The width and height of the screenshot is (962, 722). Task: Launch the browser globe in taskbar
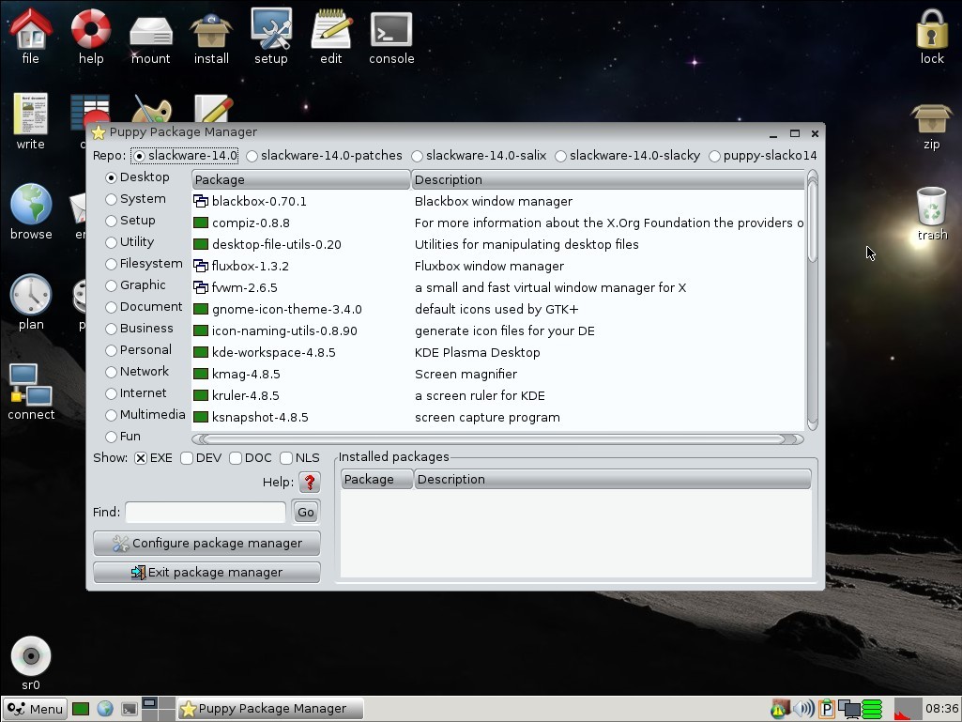coord(105,709)
